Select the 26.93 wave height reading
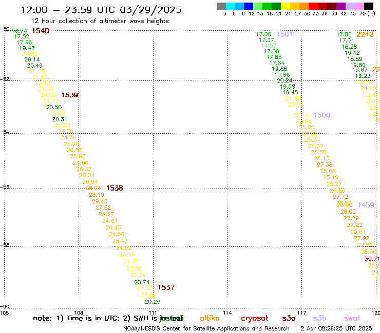 point(113,227)
